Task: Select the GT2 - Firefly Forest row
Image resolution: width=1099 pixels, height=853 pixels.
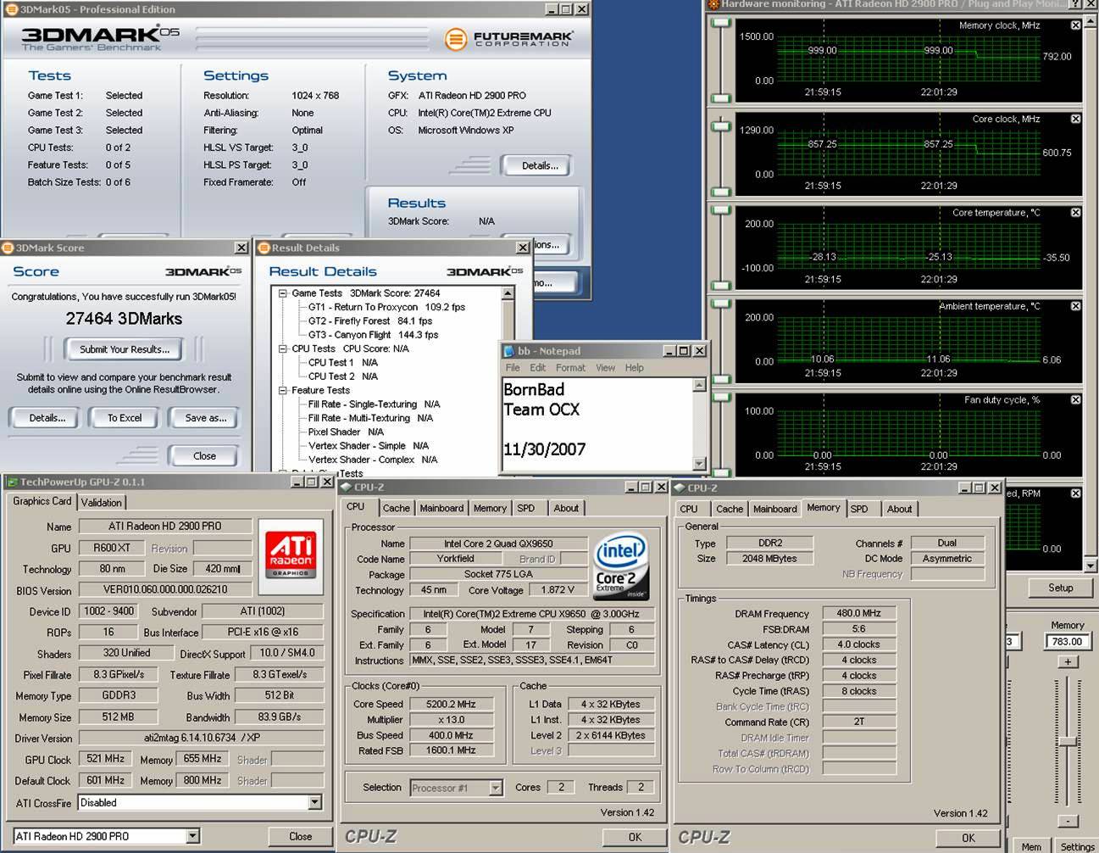Action: 370,321
